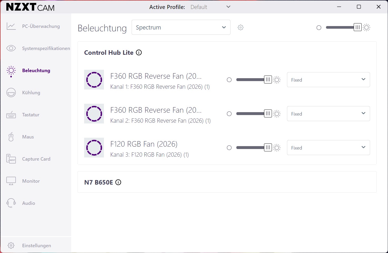Click 'Kanal 1: F360 RGB Reverse Fan' subtitle
The image size is (388, 253).
160,87
